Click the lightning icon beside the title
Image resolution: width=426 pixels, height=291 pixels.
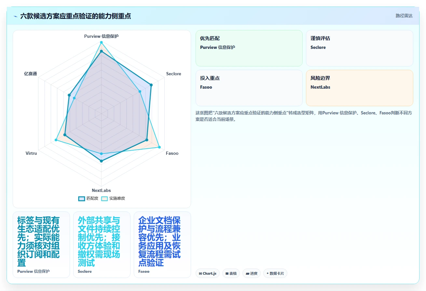click(15, 16)
